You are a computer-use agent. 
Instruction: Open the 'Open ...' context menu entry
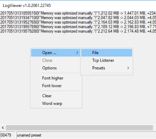pyautogui.click(x=55, y=53)
